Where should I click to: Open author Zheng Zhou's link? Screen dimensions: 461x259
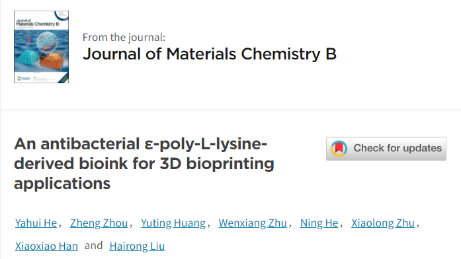pyautogui.click(x=99, y=223)
